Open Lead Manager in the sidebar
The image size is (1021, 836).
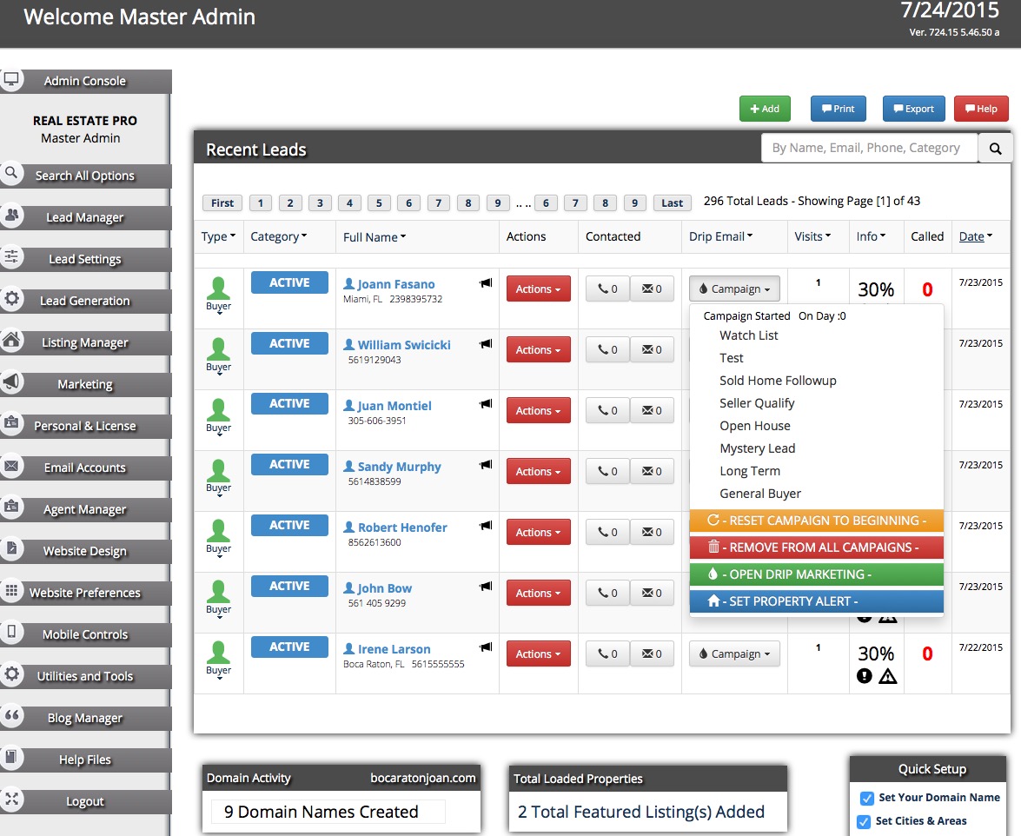pos(85,217)
